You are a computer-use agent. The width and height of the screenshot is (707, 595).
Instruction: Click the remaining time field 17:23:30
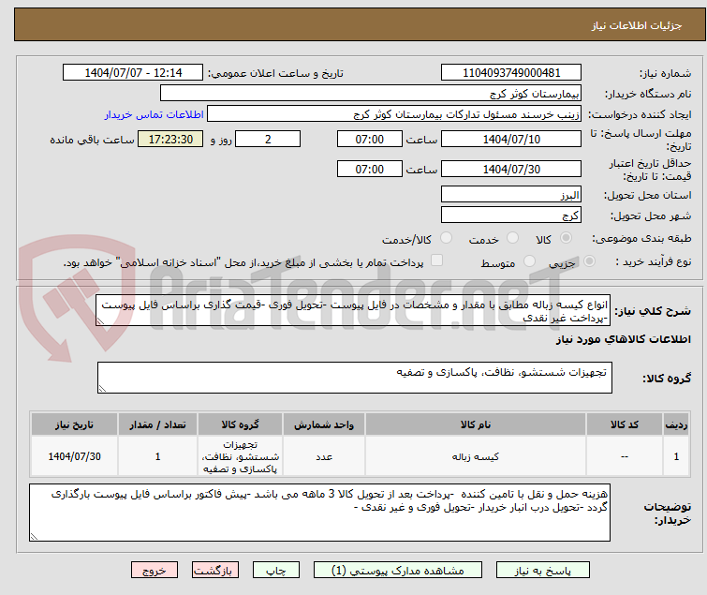point(170,139)
